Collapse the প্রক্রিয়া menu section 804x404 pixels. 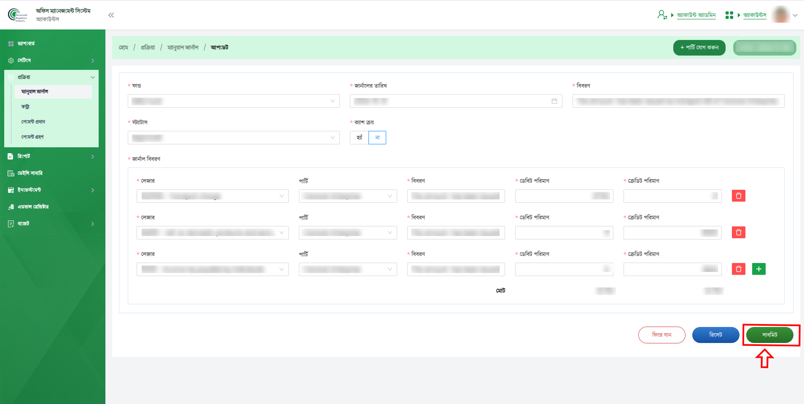(93, 77)
